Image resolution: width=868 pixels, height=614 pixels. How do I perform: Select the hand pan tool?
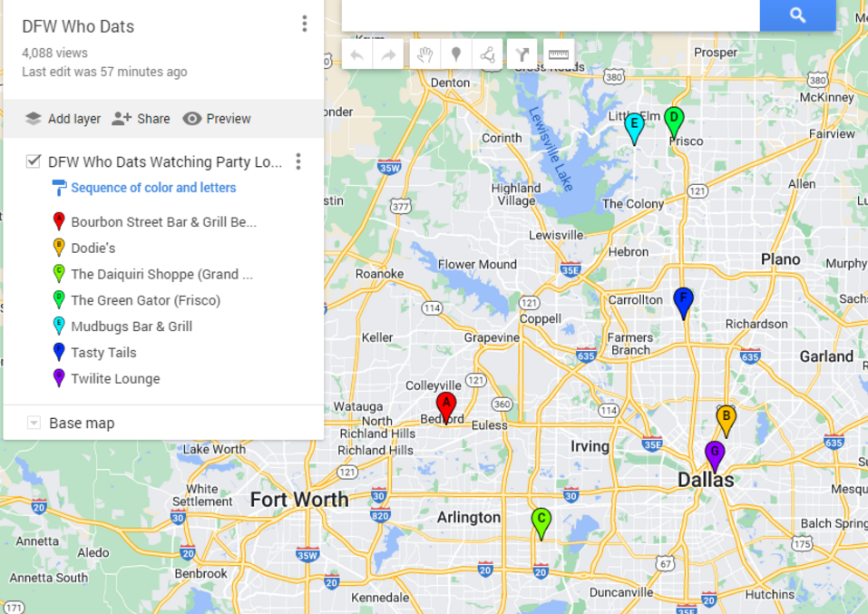(x=424, y=54)
